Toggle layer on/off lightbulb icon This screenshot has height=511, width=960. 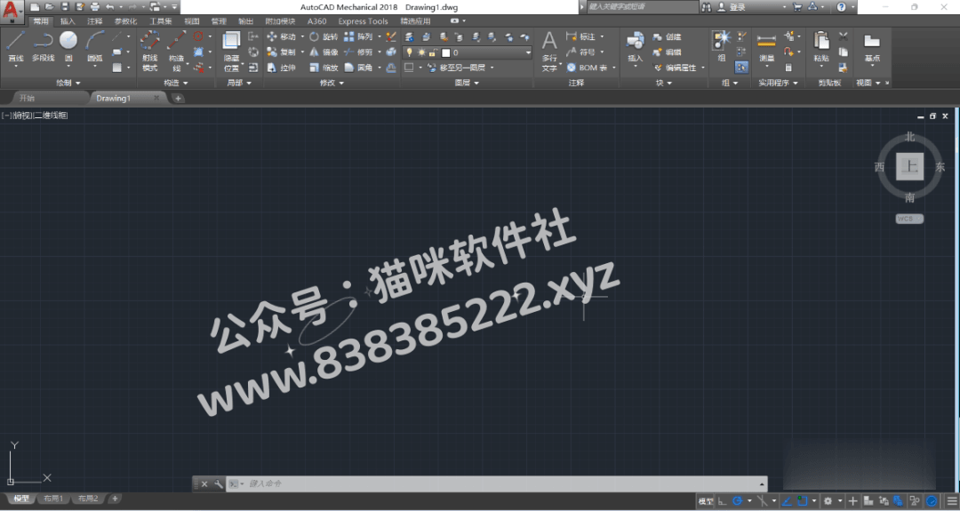(x=409, y=52)
